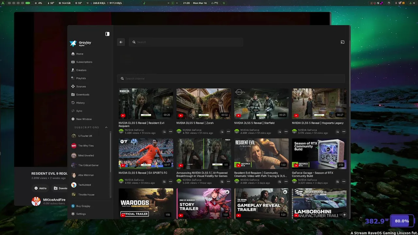Click the Search channel input field
The height and width of the screenshot is (235, 418).
(x=231, y=78)
